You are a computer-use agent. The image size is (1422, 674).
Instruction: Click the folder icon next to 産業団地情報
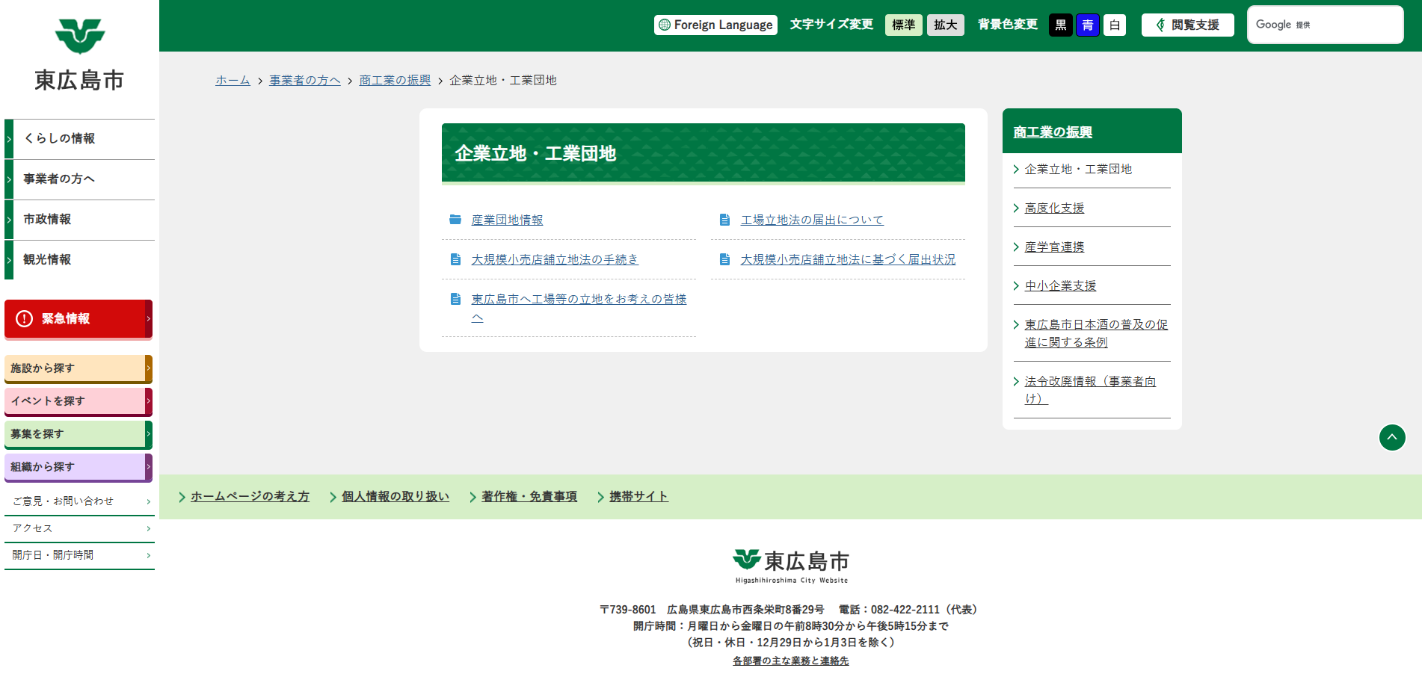pos(455,220)
